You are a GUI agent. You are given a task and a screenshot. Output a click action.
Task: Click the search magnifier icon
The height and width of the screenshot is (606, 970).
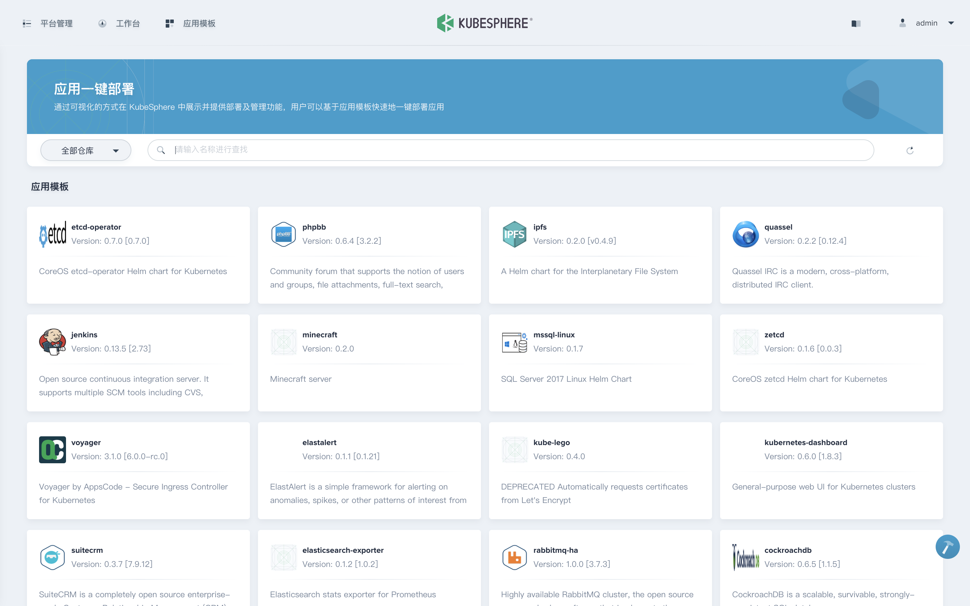click(x=161, y=150)
